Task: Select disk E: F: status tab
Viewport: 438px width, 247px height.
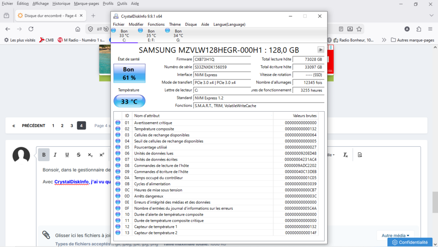Action: coord(151,35)
